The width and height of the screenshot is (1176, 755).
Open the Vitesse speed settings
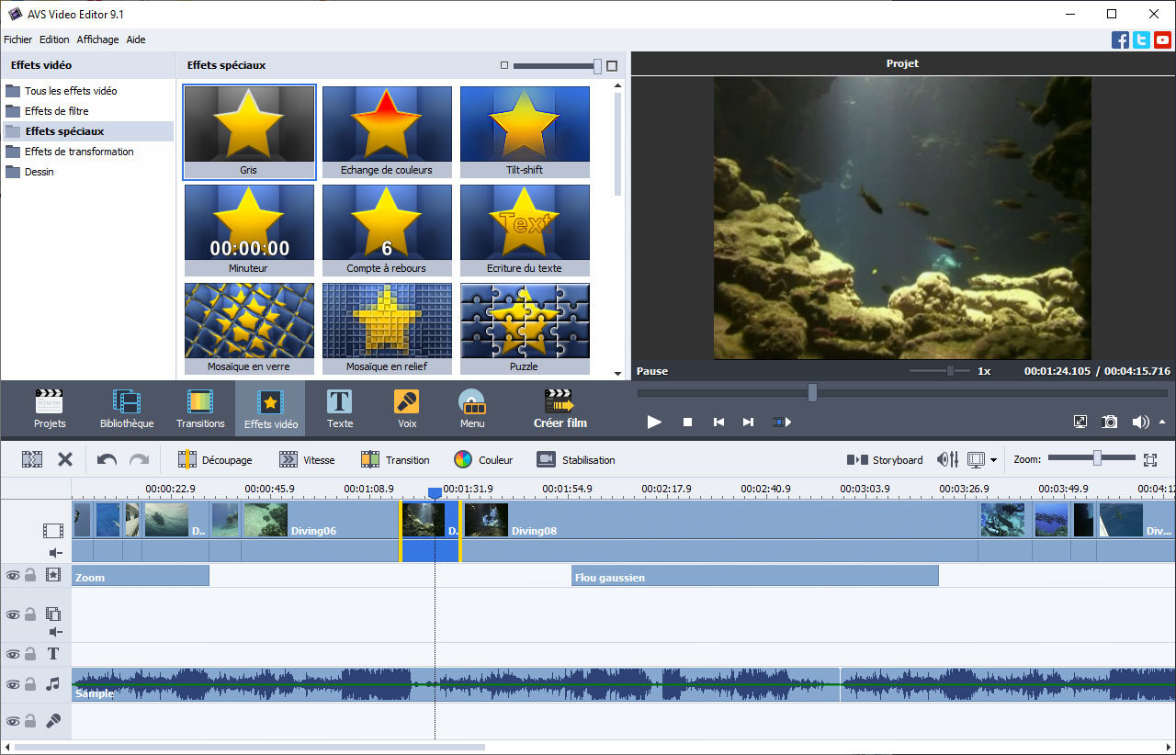307,459
